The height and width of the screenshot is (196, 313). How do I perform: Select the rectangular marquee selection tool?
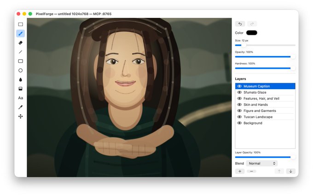(x=21, y=24)
